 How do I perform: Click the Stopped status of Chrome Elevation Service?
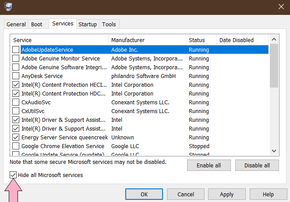(199, 146)
